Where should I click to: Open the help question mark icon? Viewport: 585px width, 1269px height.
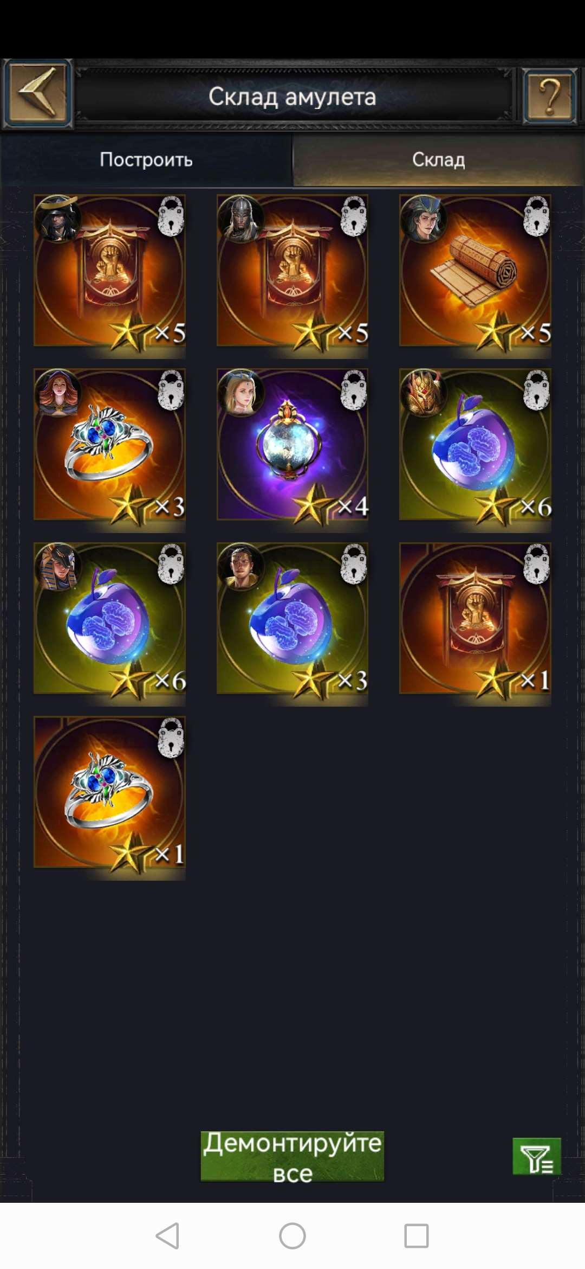click(x=549, y=96)
